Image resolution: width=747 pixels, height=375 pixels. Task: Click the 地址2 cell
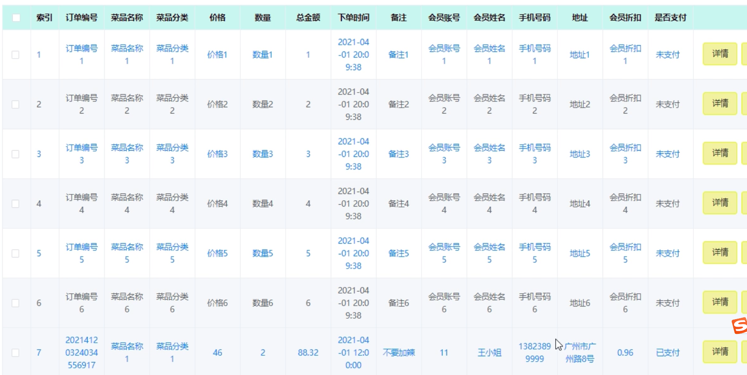(x=580, y=104)
